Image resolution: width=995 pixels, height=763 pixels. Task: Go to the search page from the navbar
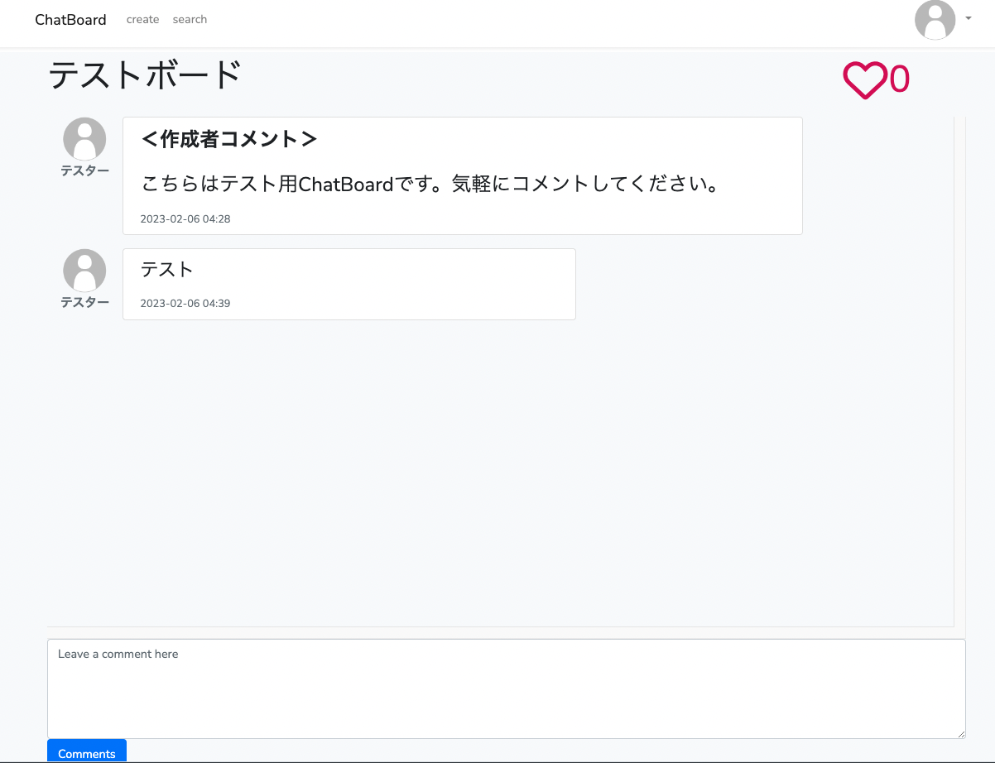[x=190, y=19]
